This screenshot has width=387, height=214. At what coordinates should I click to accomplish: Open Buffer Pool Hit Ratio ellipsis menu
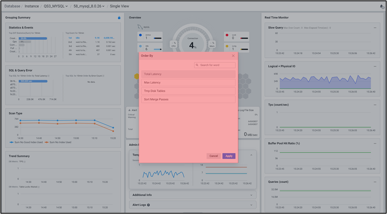pyautogui.click(x=375, y=143)
